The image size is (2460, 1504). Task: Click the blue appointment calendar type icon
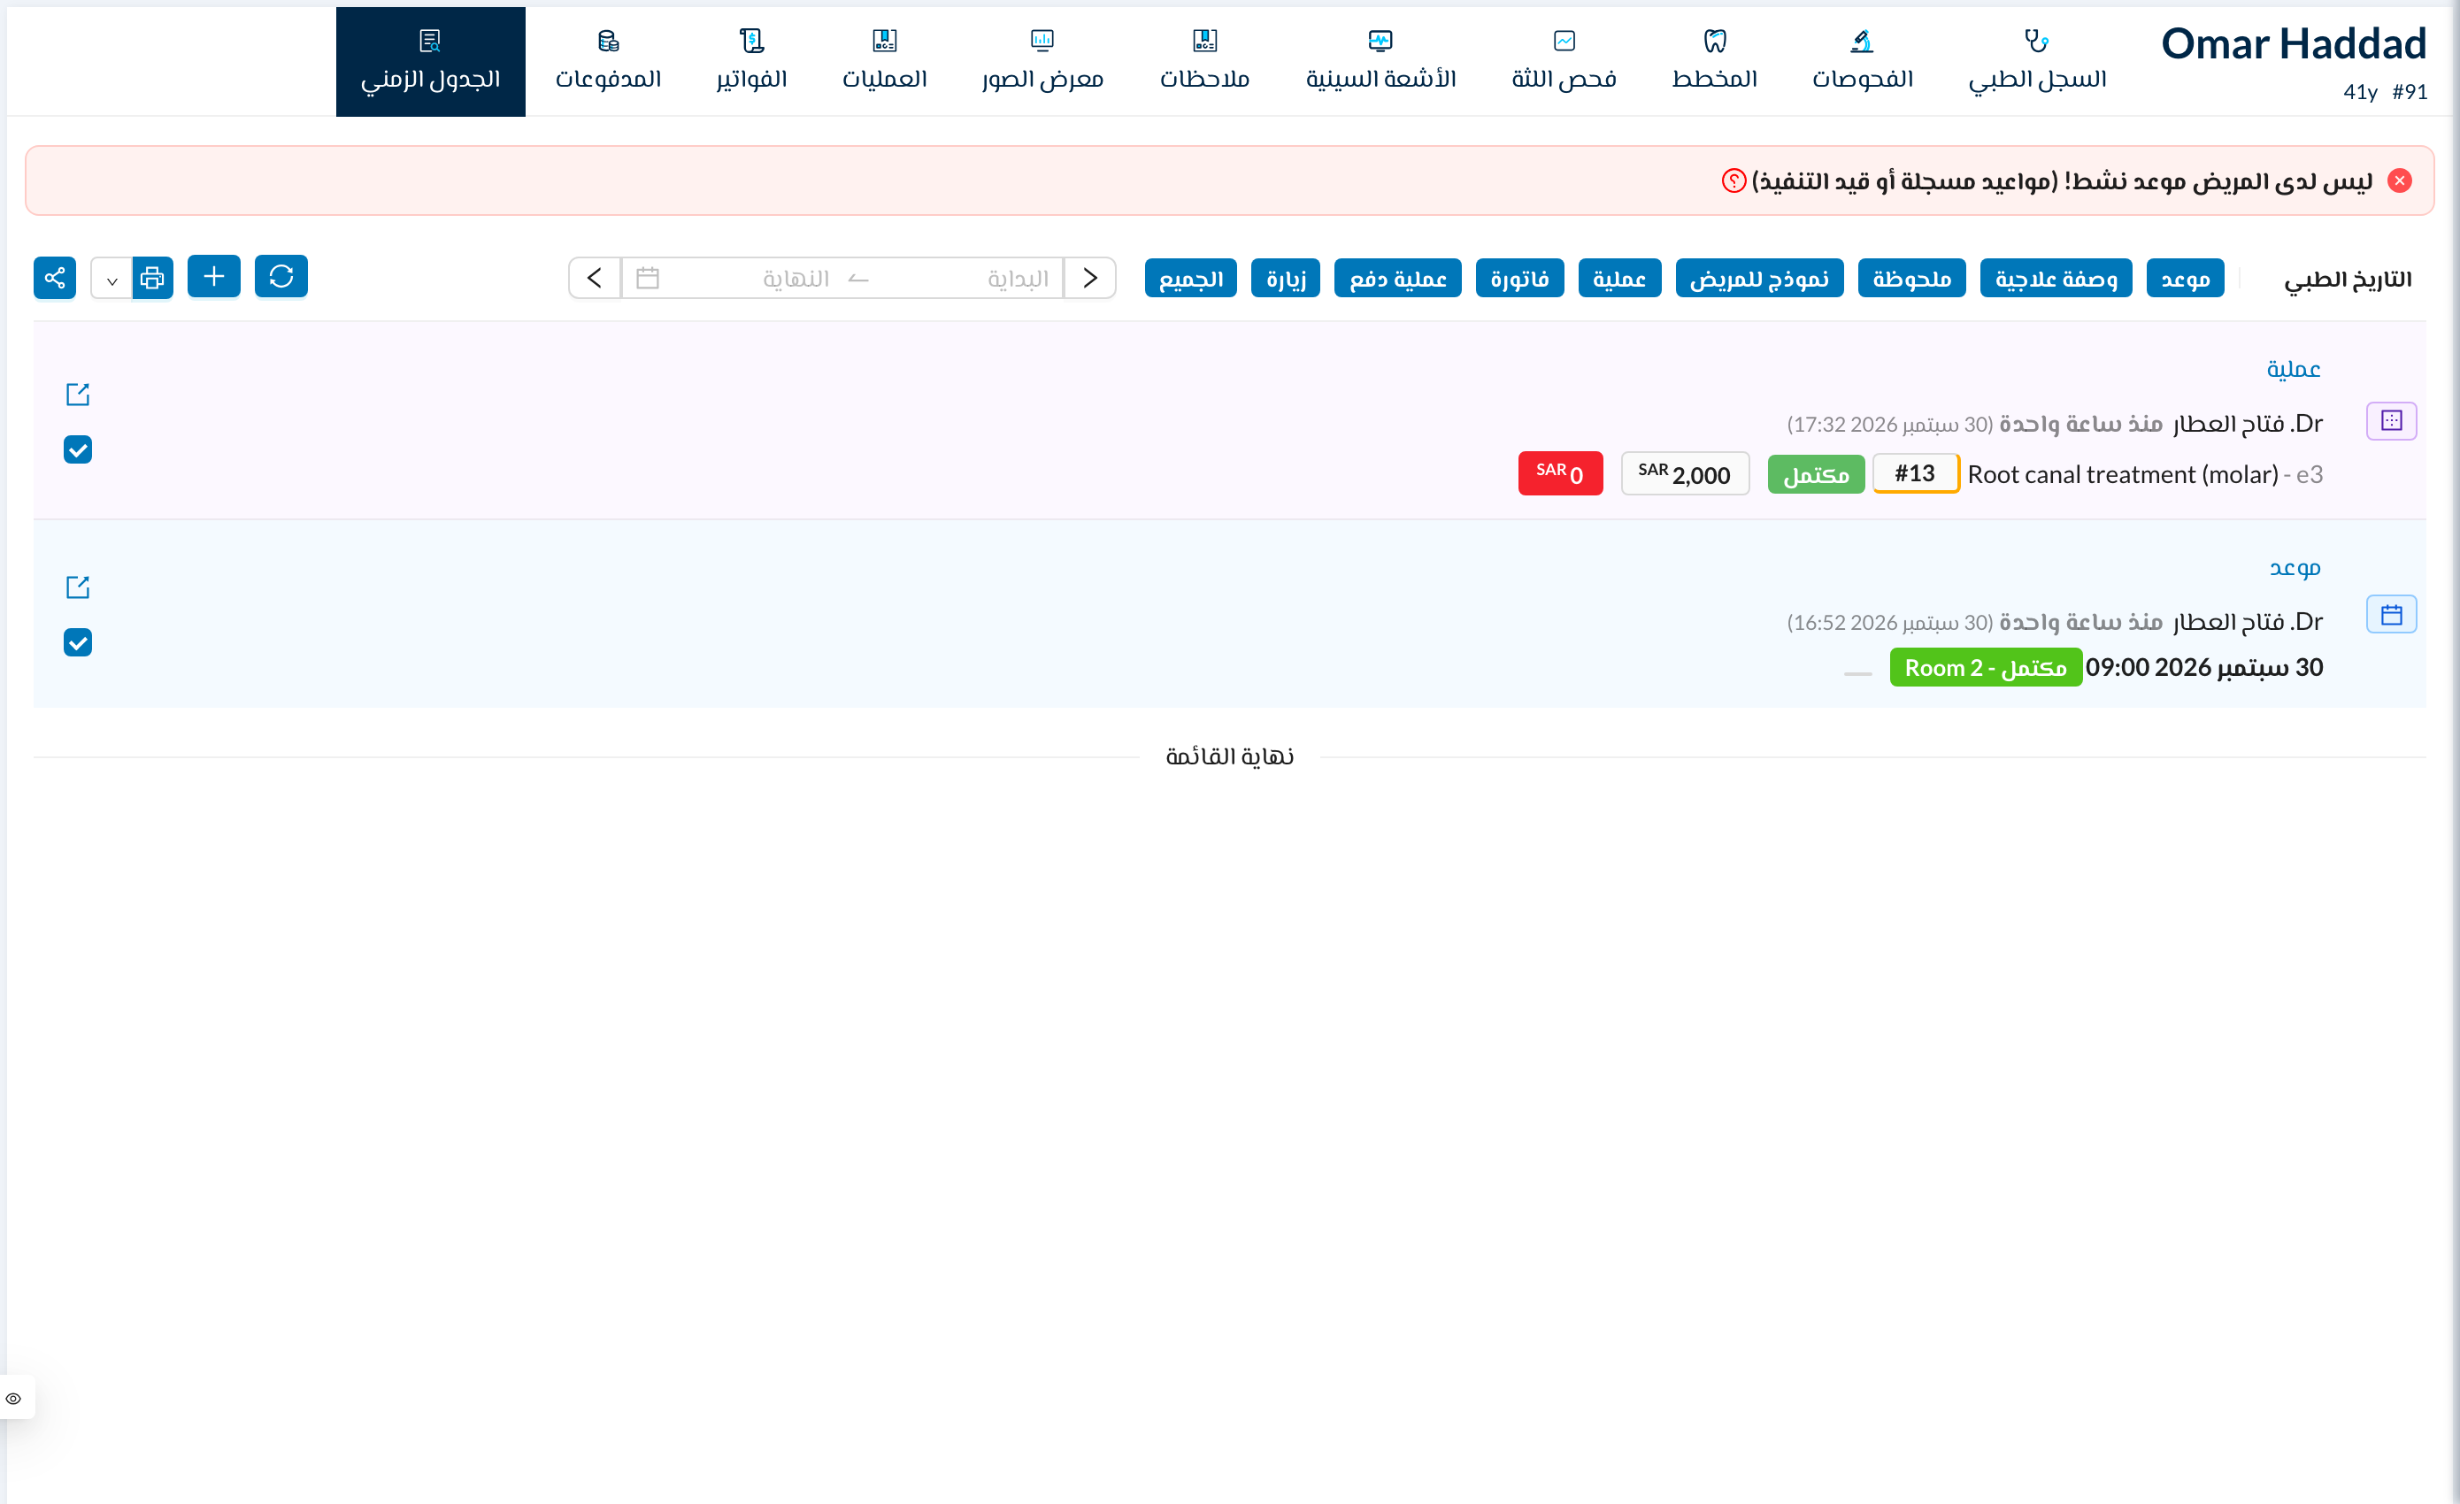coord(2391,615)
